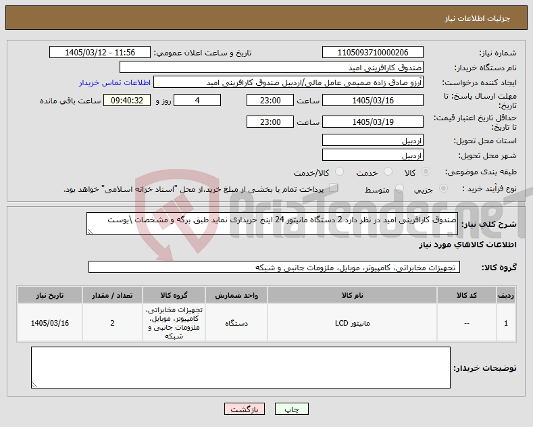
Task: Click the response deadline time 23:00 field
Action: (270, 100)
